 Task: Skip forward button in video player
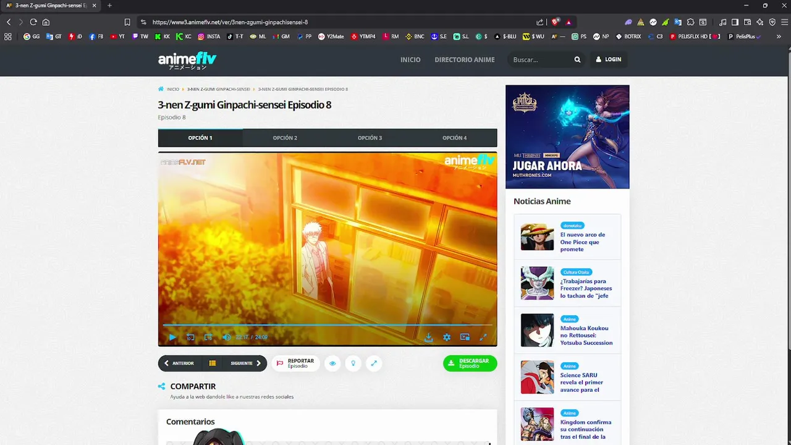[208, 337]
